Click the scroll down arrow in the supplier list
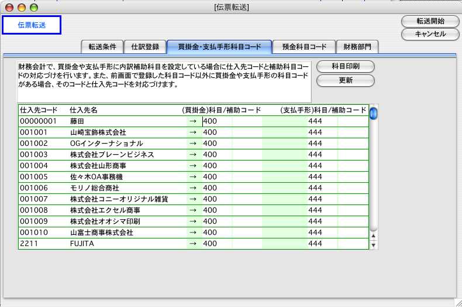 [x=374, y=245]
